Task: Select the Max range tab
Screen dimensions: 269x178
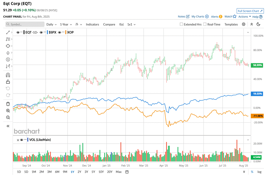Action: coord(118,172)
